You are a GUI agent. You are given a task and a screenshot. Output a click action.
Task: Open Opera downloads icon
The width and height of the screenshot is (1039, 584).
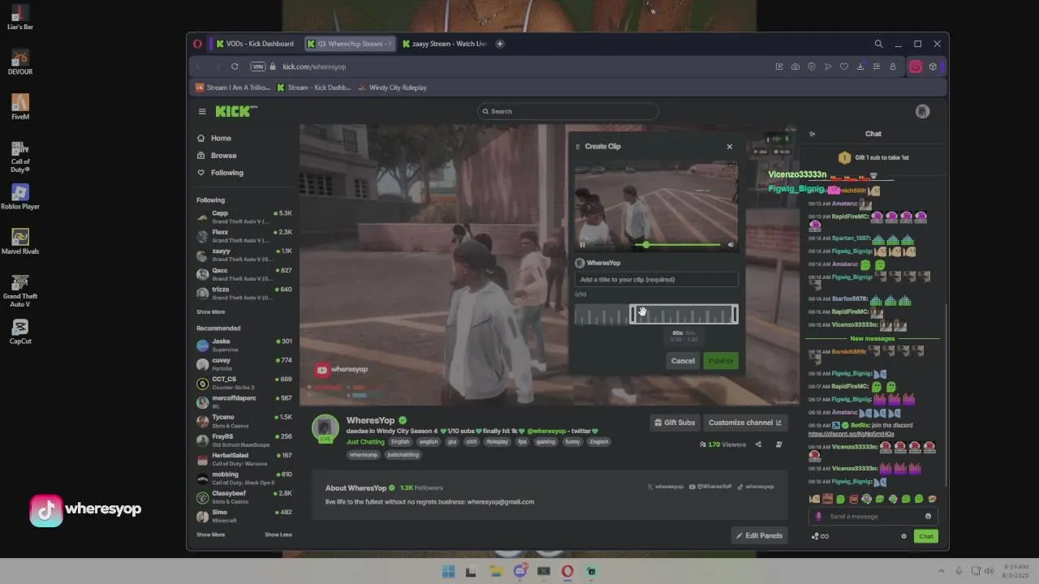(860, 67)
